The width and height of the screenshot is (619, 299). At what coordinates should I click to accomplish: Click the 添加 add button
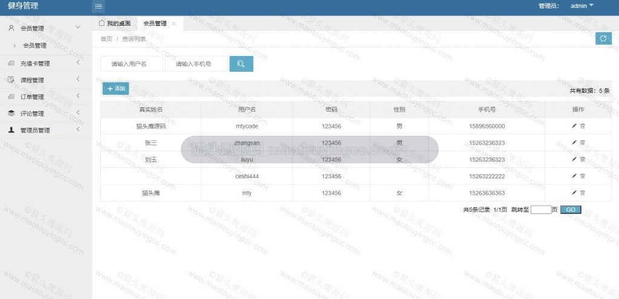(115, 89)
